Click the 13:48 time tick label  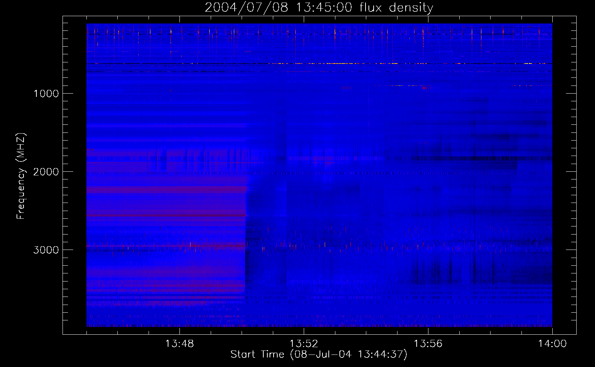(x=179, y=344)
